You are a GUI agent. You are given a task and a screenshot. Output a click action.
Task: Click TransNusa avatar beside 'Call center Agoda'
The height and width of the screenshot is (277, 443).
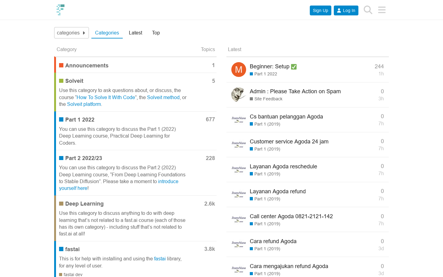239,219
